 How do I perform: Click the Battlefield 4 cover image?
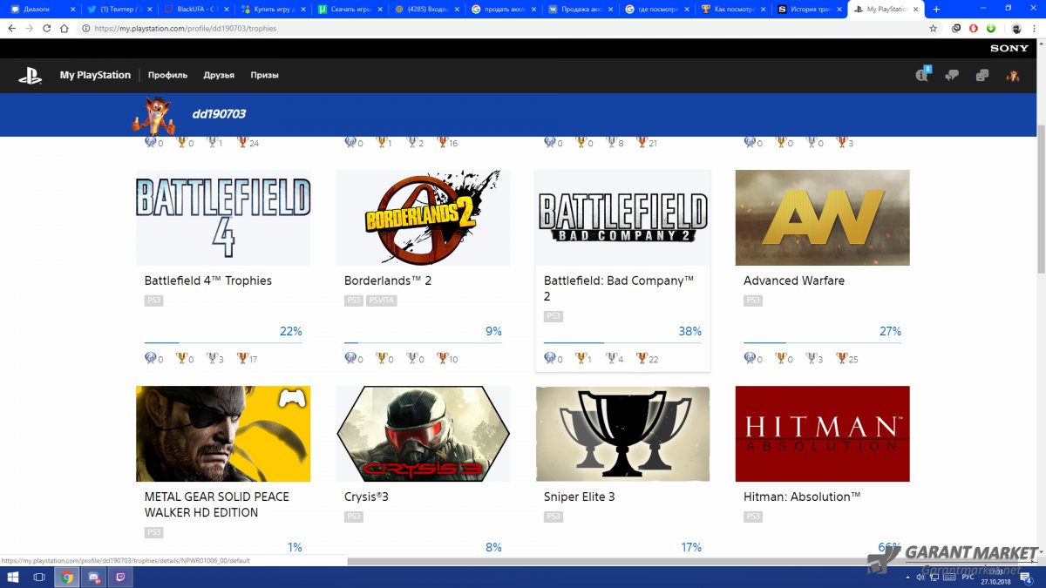point(223,218)
